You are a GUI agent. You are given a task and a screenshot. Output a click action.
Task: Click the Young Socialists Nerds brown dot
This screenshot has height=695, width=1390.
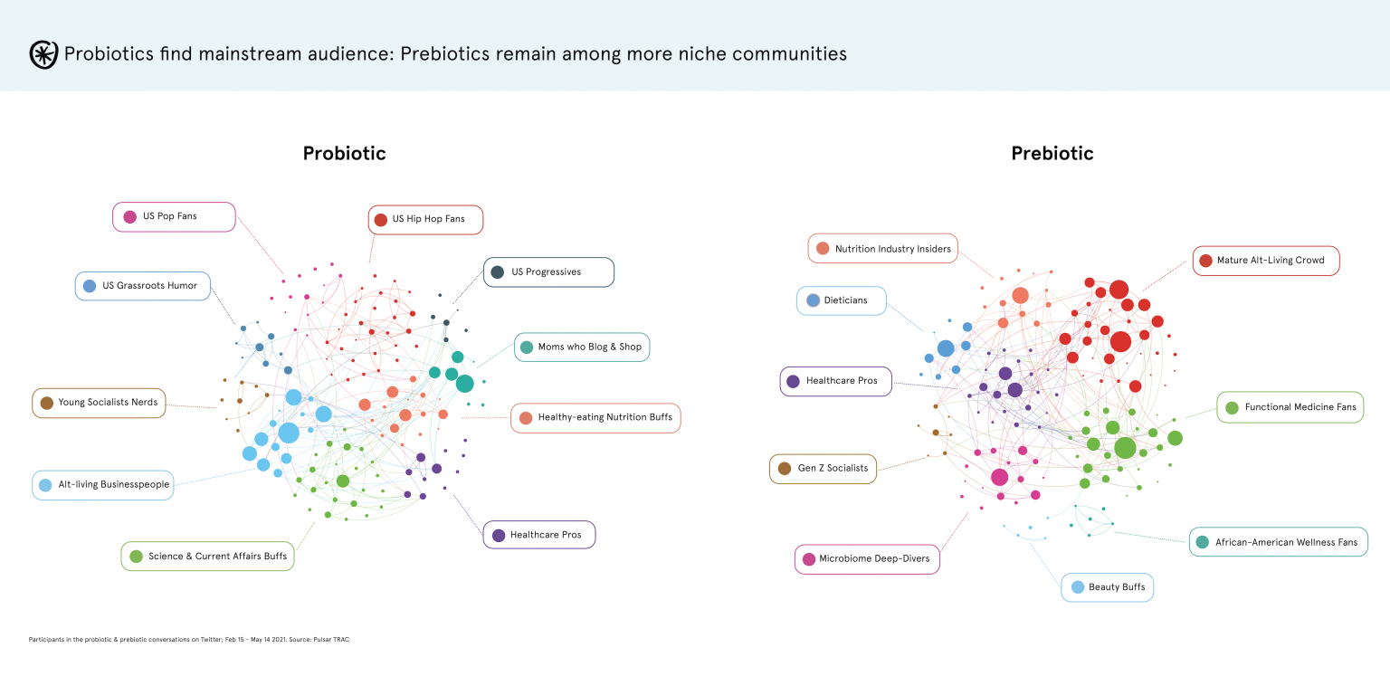click(44, 403)
